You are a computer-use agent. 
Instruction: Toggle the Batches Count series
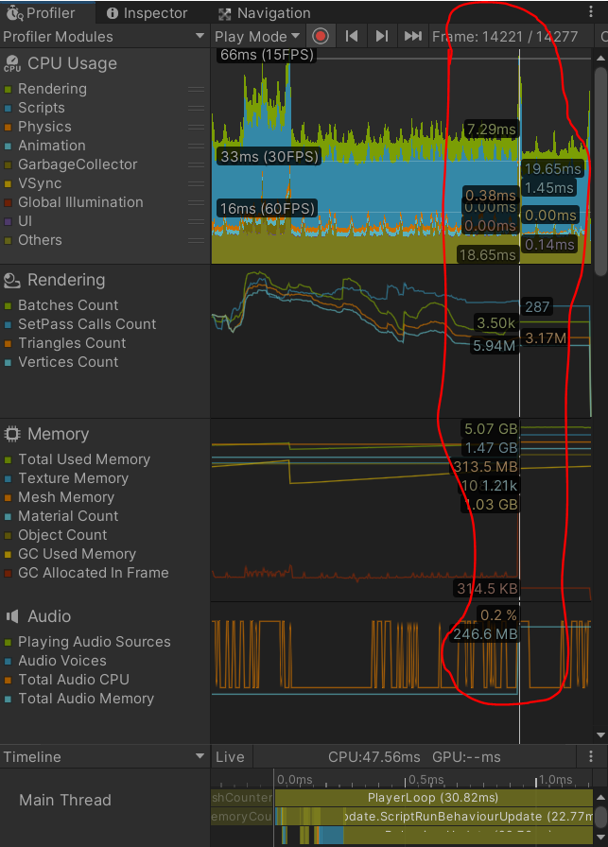coord(8,305)
